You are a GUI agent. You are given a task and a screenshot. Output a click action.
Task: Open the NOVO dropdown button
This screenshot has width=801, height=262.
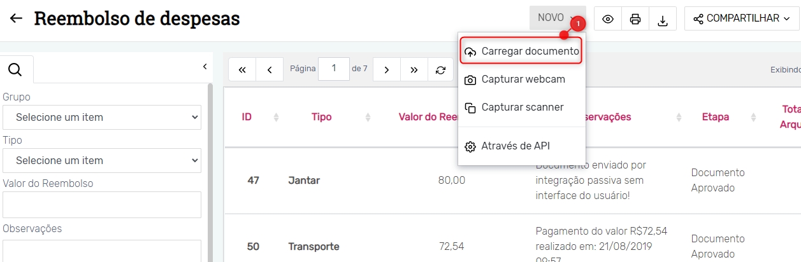[557, 18]
